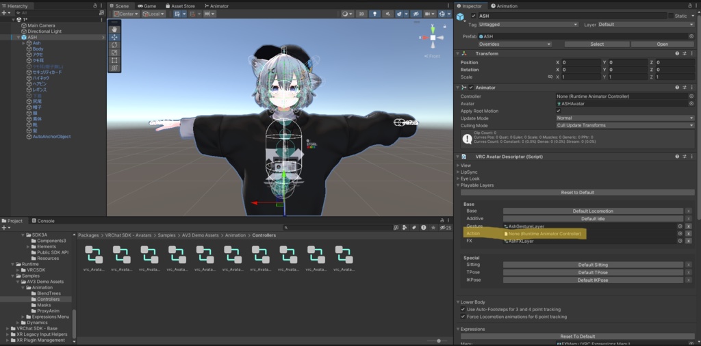The width and height of the screenshot is (701, 346).
Task: Open the prefab Overrides dropdown
Action: coord(515,44)
